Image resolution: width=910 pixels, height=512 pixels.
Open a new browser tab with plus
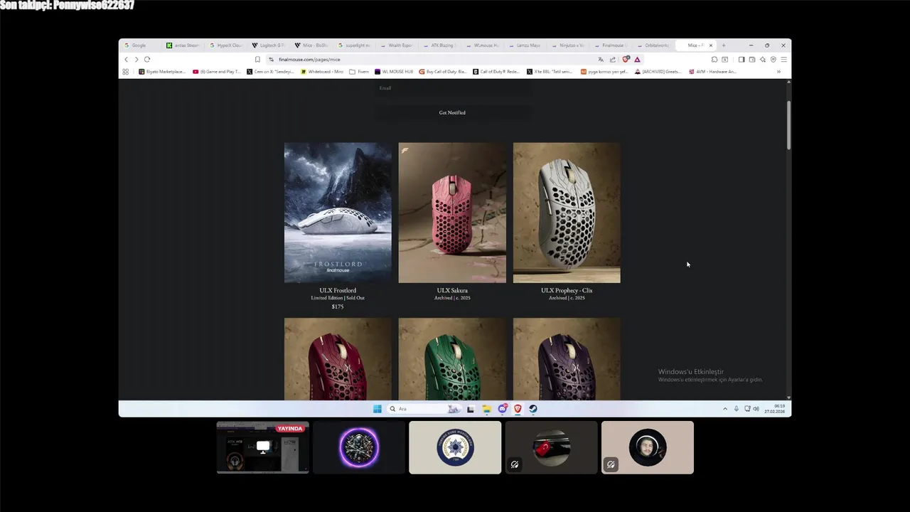click(724, 46)
